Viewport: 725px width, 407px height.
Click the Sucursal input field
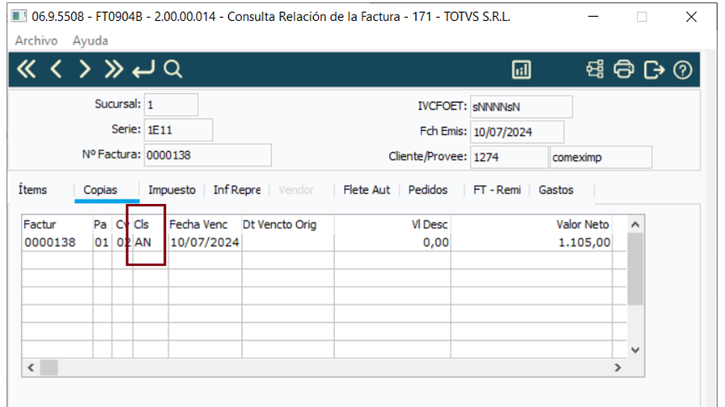coord(171,104)
